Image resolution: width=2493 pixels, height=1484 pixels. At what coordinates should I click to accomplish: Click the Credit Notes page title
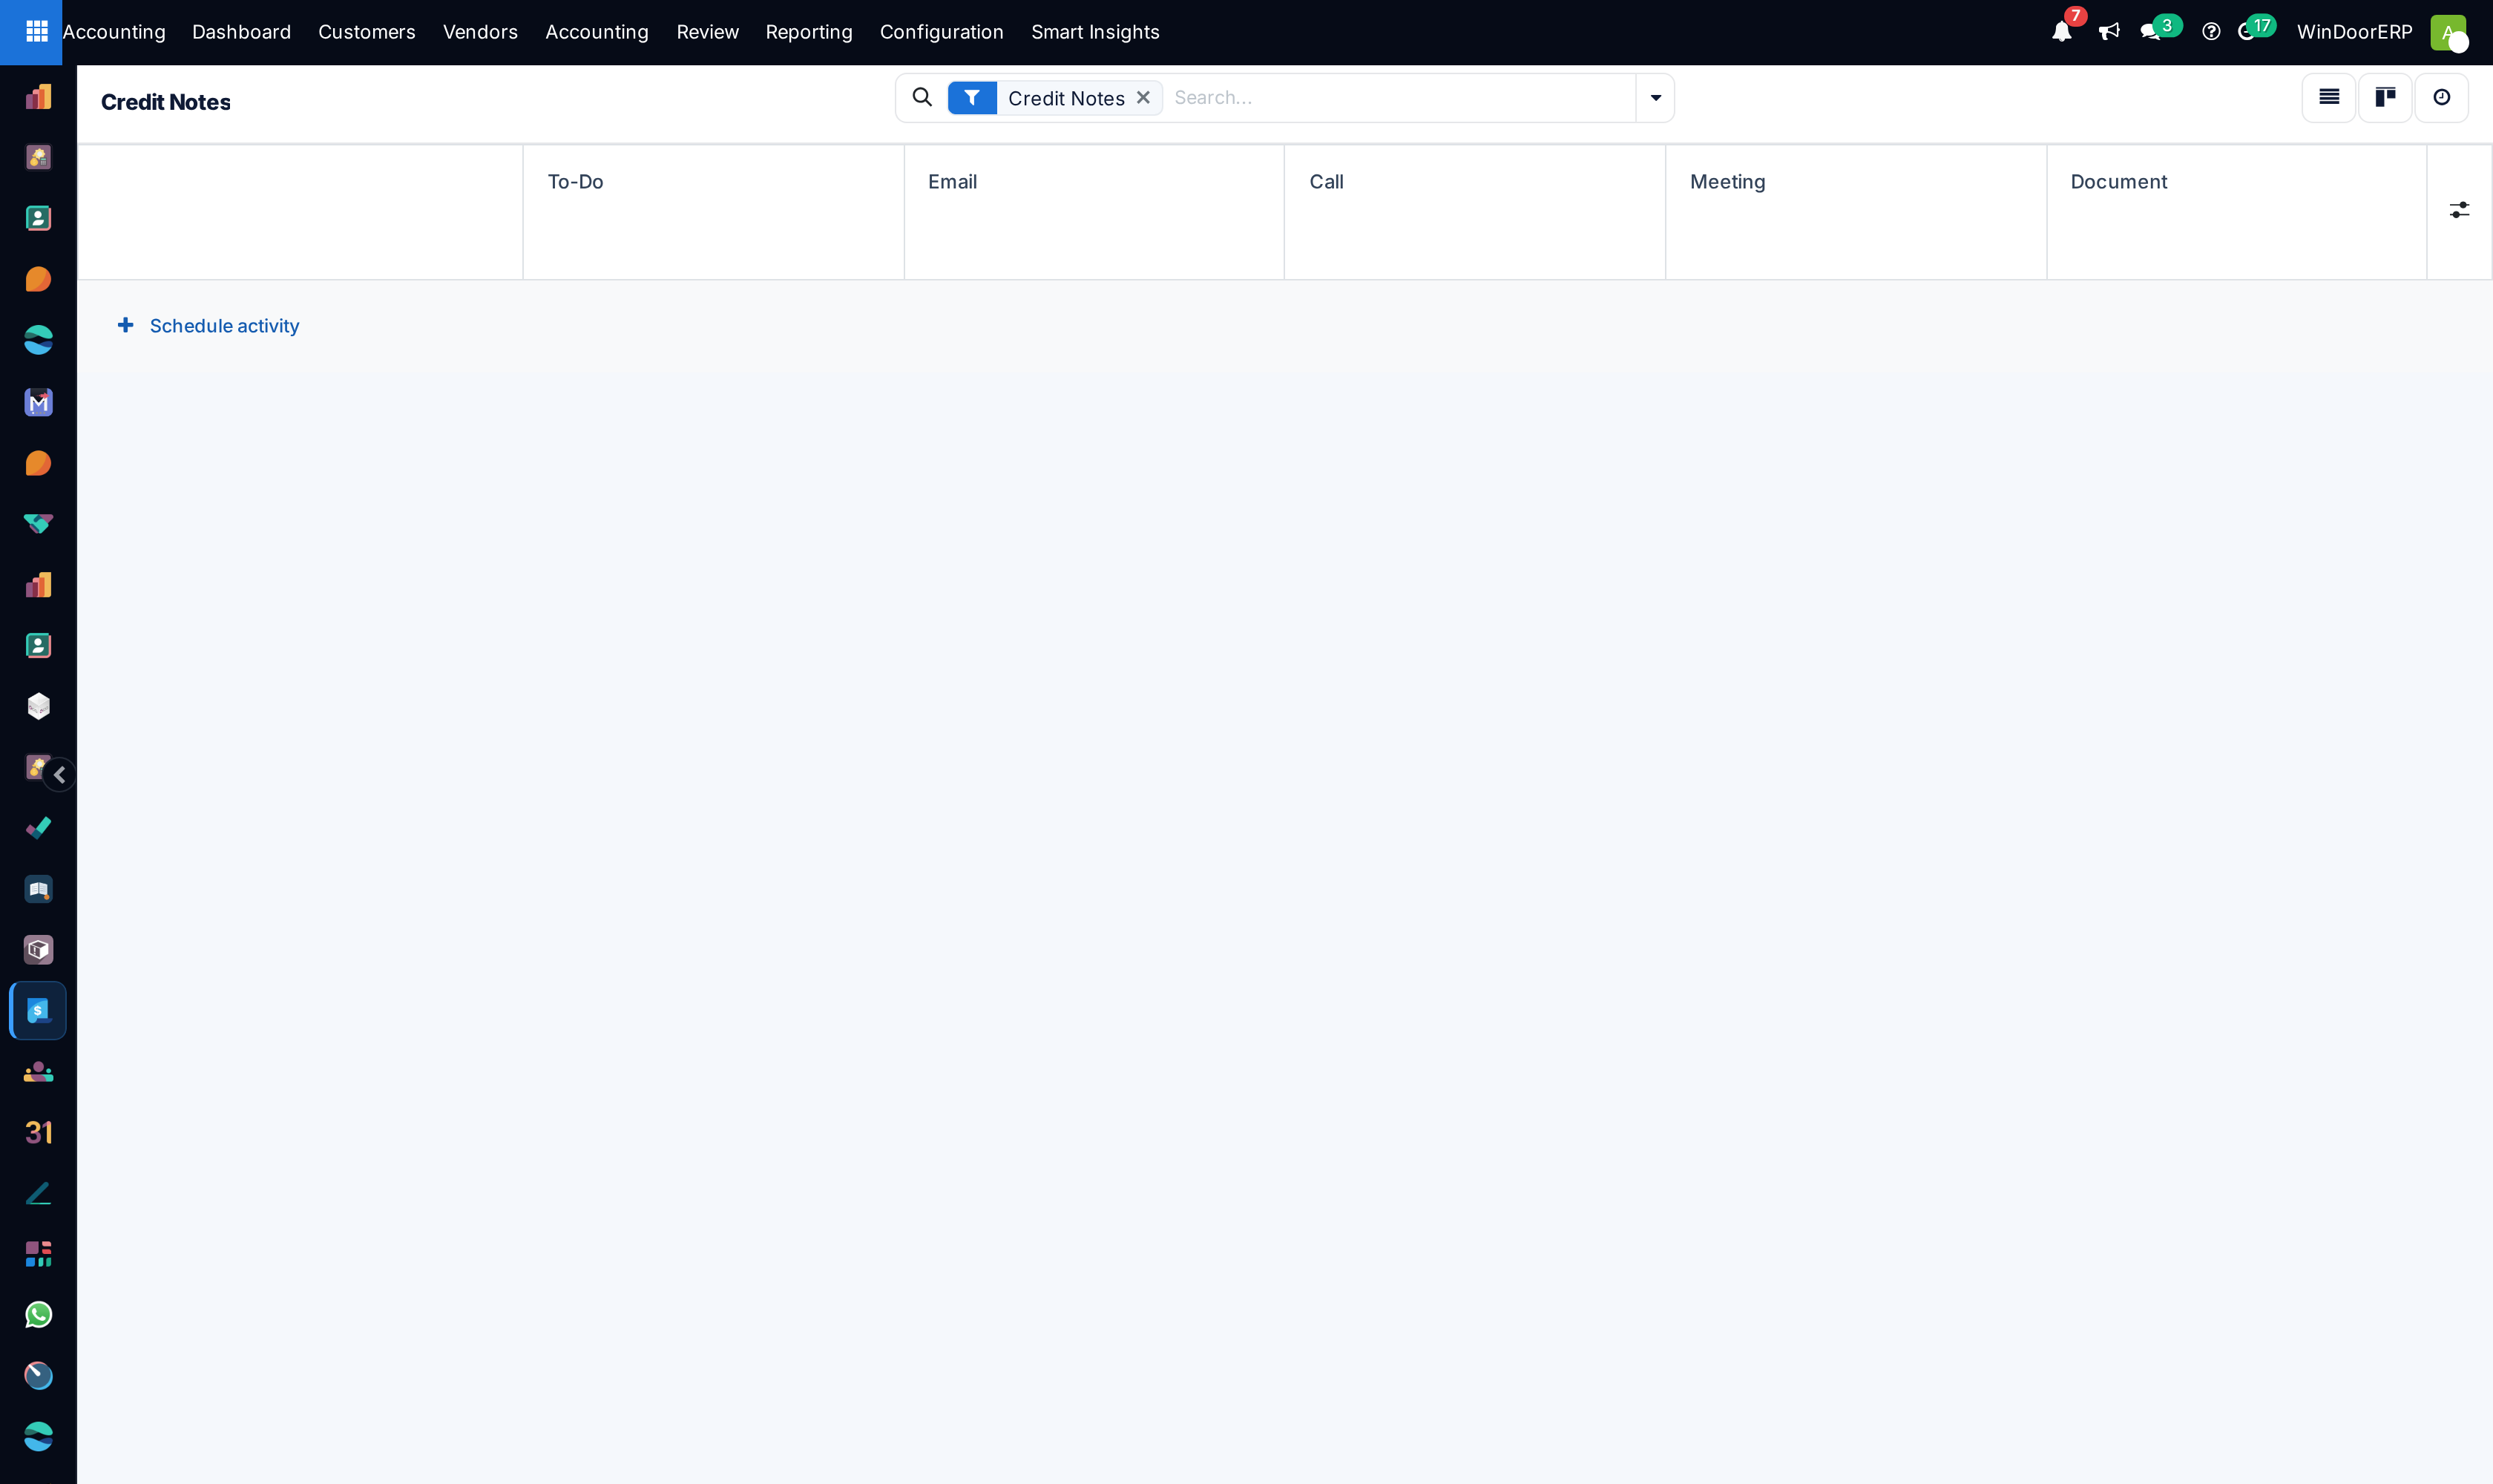tap(166, 102)
